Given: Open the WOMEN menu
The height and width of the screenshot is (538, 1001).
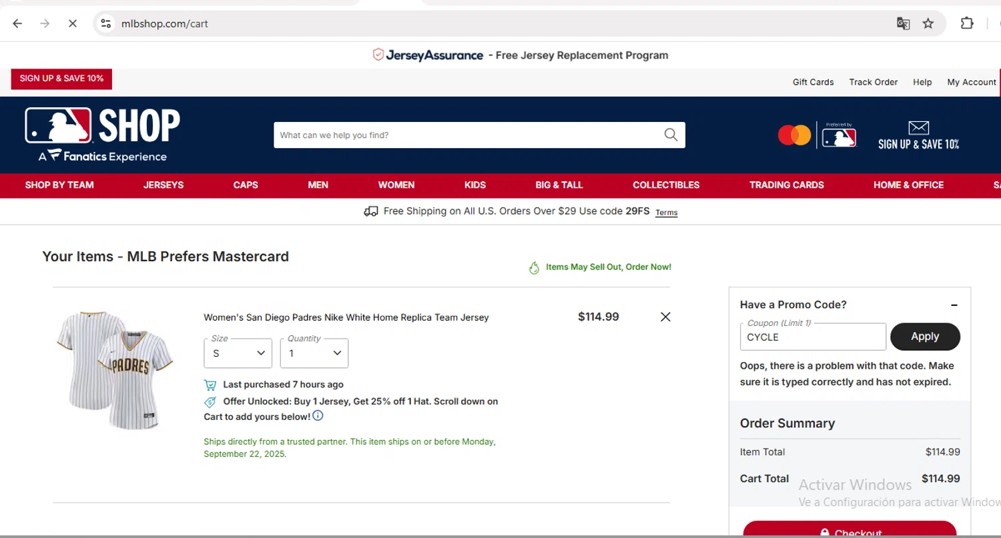Looking at the screenshot, I should (396, 185).
